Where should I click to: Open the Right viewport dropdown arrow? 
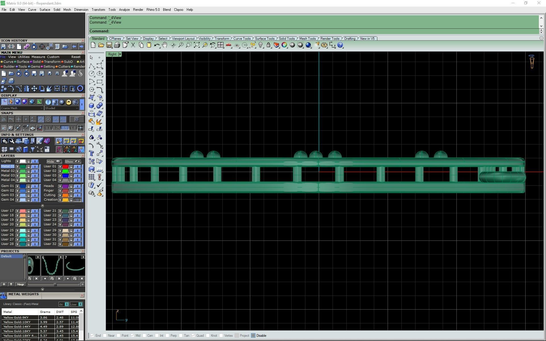click(120, 54)
